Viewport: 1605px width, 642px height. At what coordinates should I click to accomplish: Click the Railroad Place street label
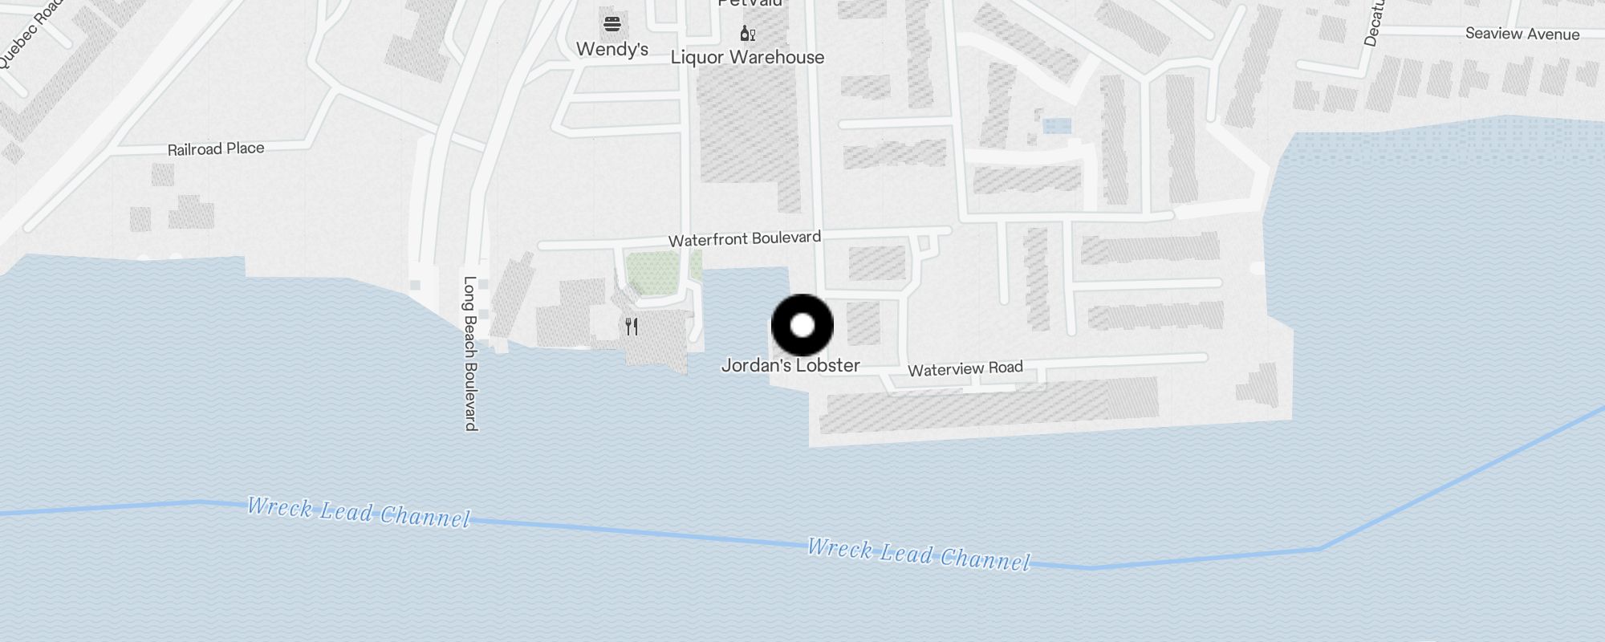tap(216, 149)
